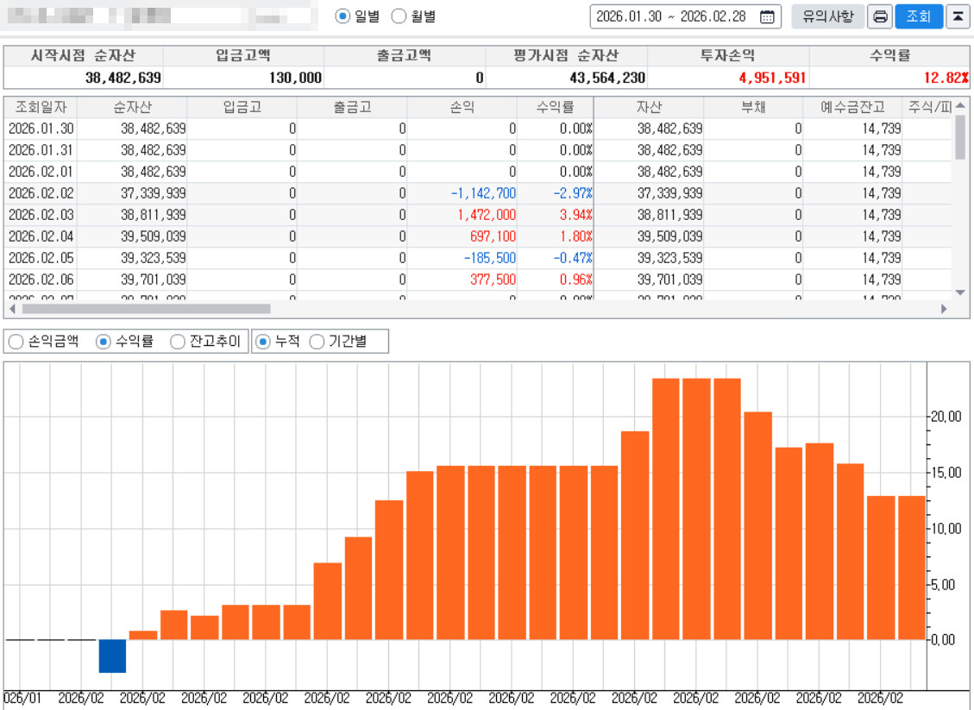This screenshot has width=974, height=710.
Task: Click the table's vertical scrollbar down arrow
Action: pos(960,293)
